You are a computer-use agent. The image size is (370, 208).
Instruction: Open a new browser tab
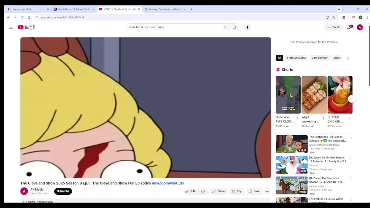point(191,9)
